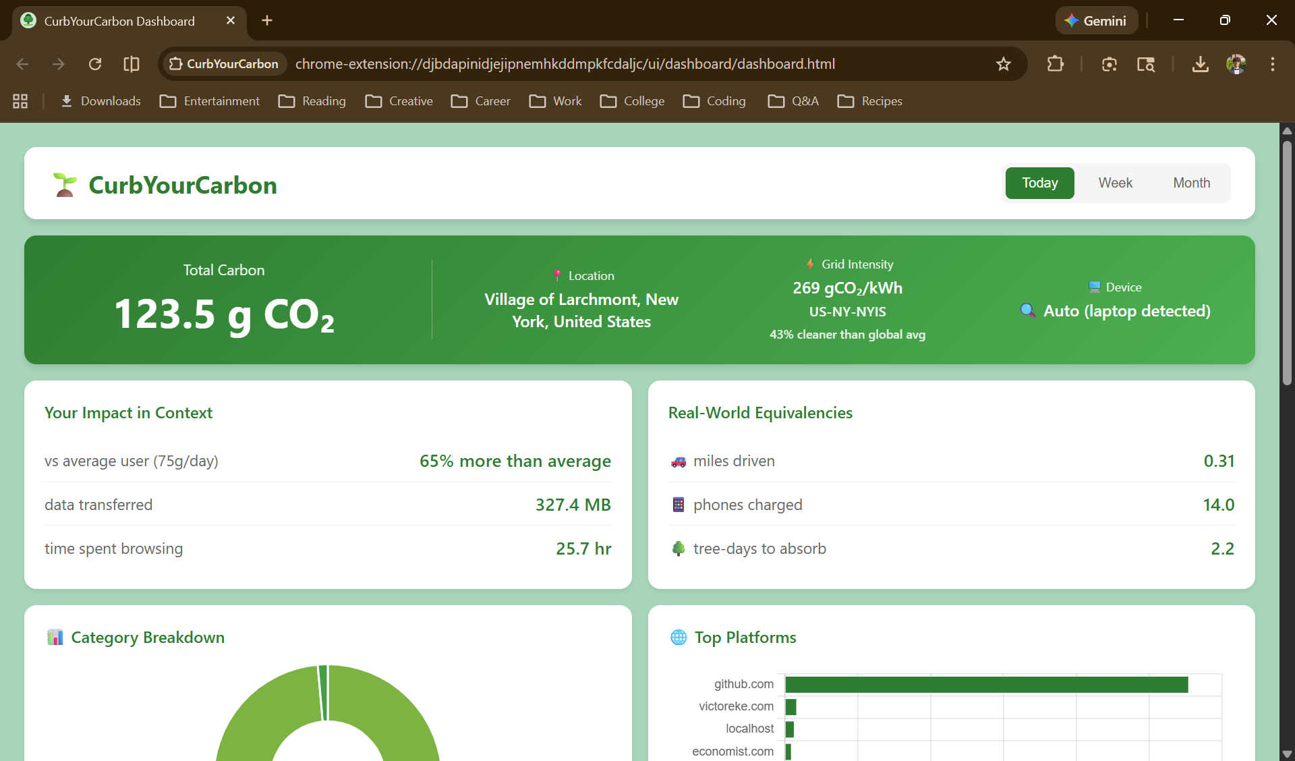Bookmark this page with the star icon
Image resolution: width=1295 pixels, height=761 pixels.
click(1004, 64)
